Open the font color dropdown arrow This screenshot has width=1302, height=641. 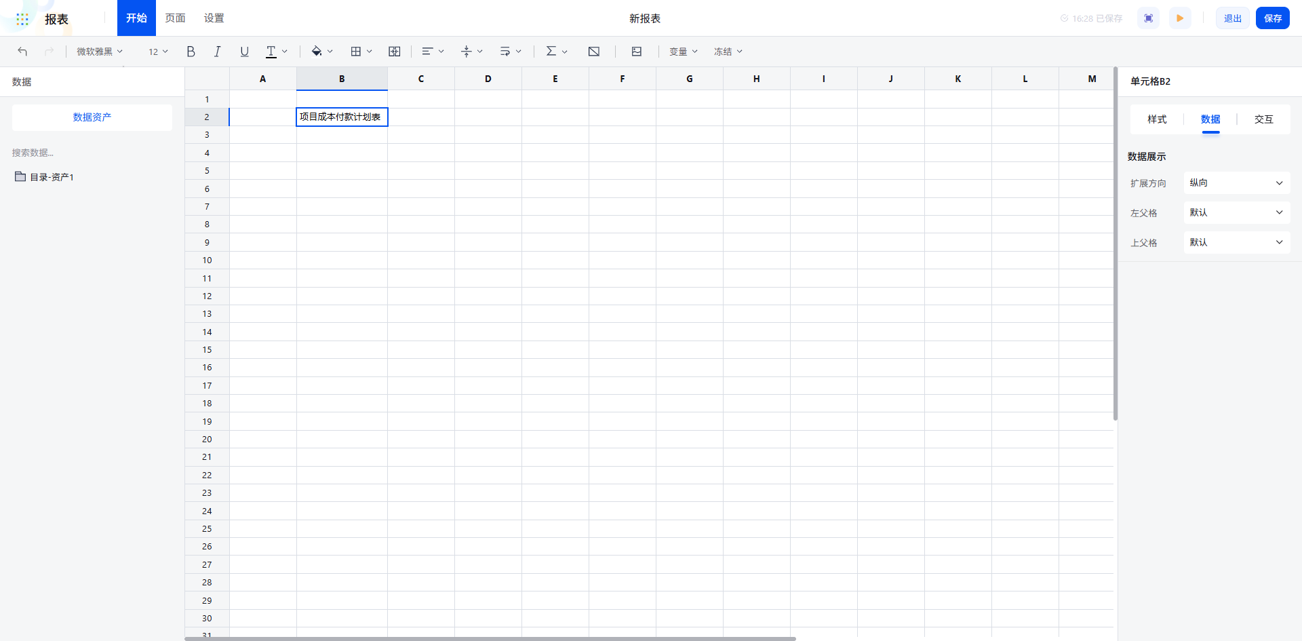(x=285, y=52)
